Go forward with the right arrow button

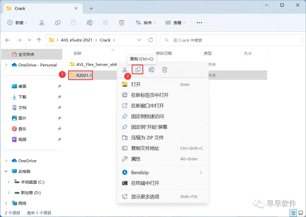19,40
